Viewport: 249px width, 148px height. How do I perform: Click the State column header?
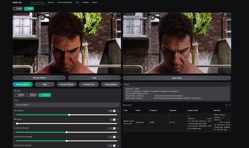click(x=142, y=110)
